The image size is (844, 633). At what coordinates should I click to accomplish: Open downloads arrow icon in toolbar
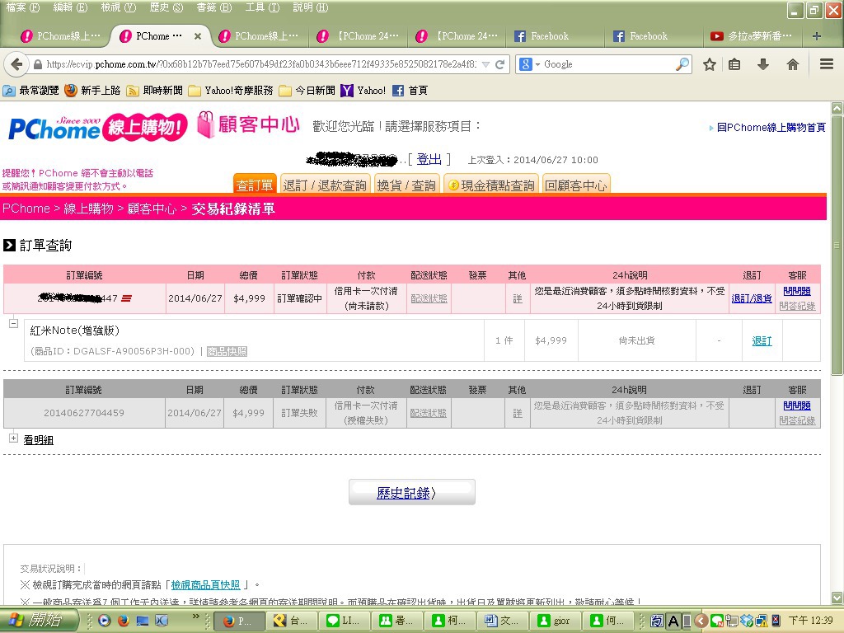pos(762,64)
